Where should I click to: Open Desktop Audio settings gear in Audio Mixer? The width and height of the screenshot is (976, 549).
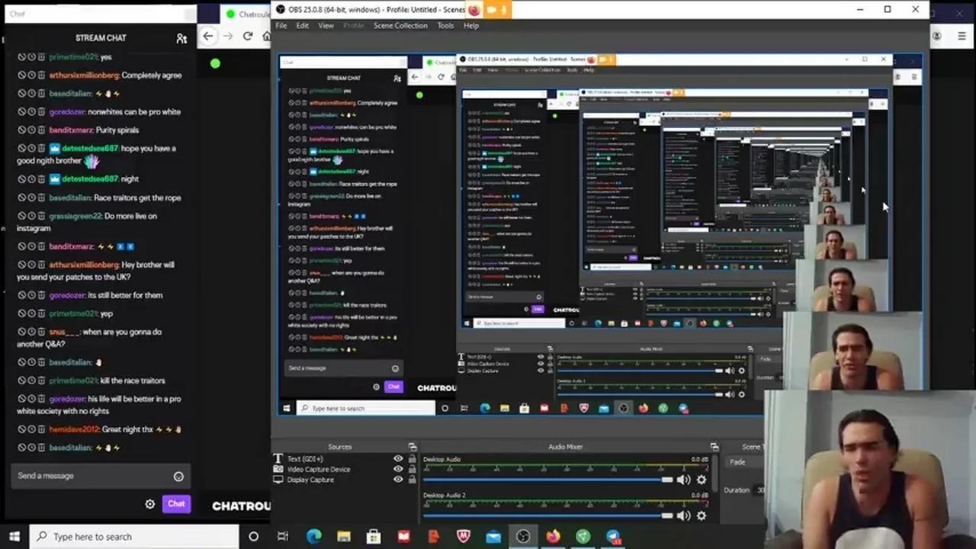point(701,478)
